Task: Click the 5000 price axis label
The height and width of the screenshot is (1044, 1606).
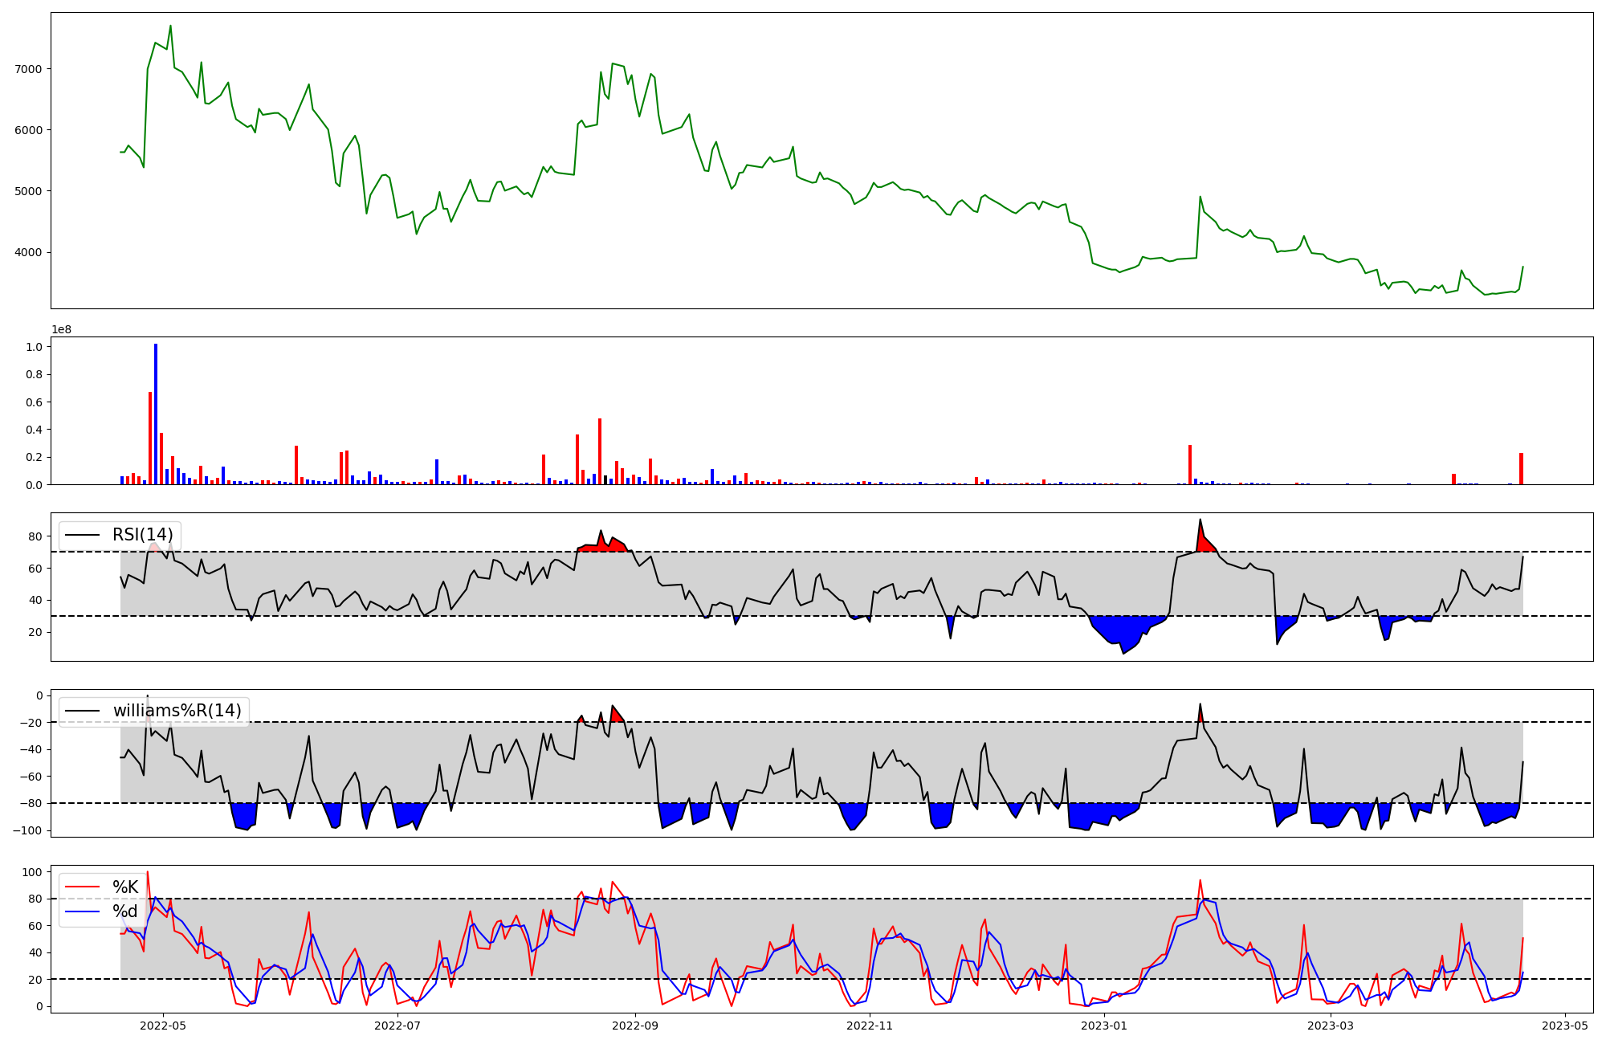Action: click(28, 191)
